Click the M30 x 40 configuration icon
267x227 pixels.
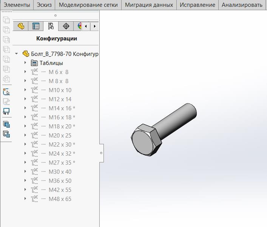click(34, 171)
